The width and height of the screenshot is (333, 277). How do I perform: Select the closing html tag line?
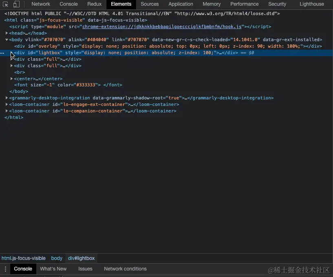click(14, 117)
